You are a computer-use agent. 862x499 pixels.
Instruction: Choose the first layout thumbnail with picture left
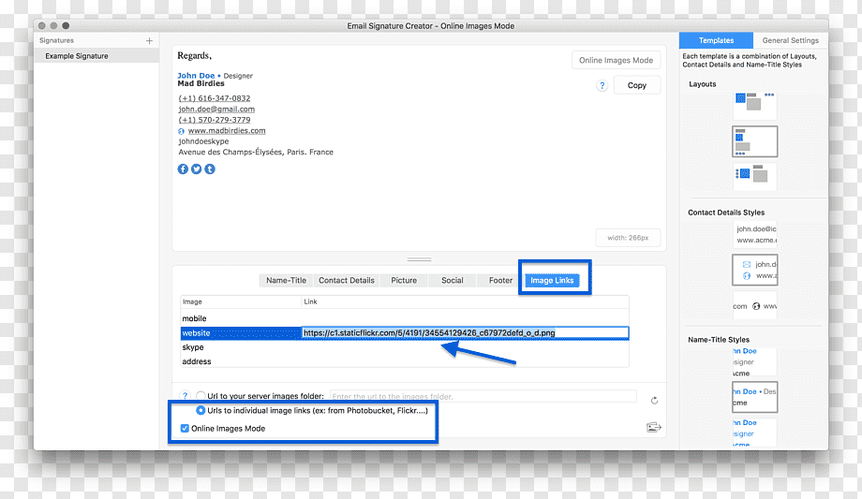coord(754,105)
